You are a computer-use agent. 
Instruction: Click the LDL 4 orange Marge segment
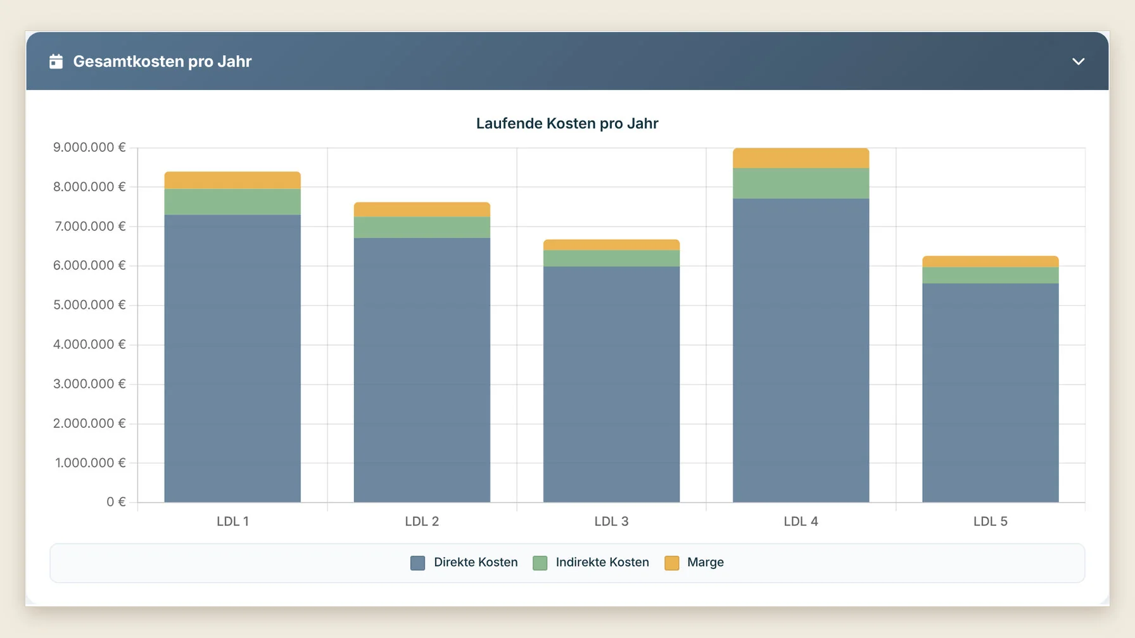pos(801,158)
